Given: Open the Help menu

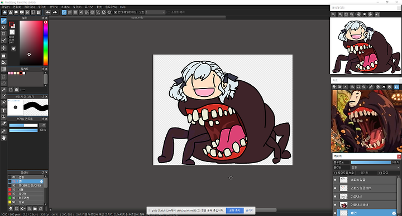Looking at the screenshot, I should pos(123,7).
